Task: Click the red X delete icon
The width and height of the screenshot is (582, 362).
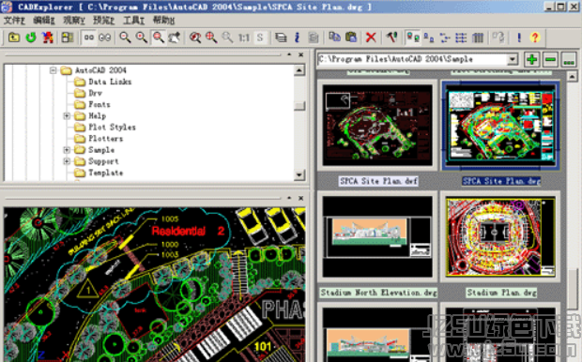Action: [x=371, y=38]
